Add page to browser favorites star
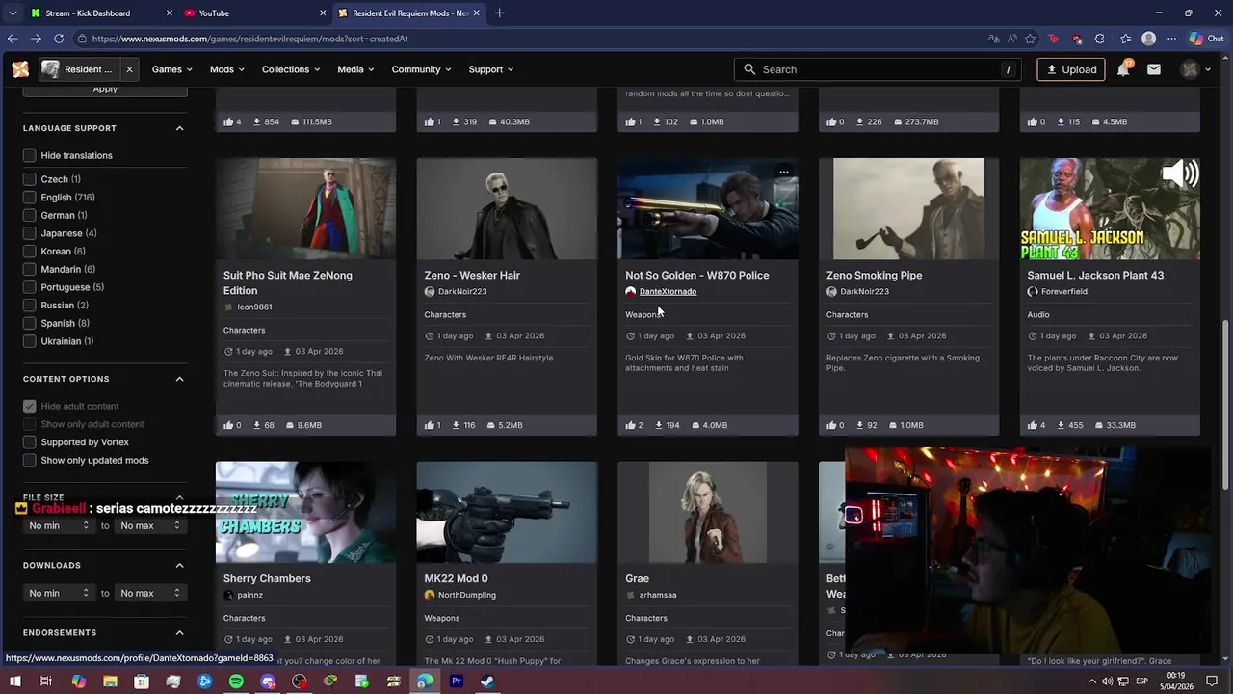 pos(1030,39)
